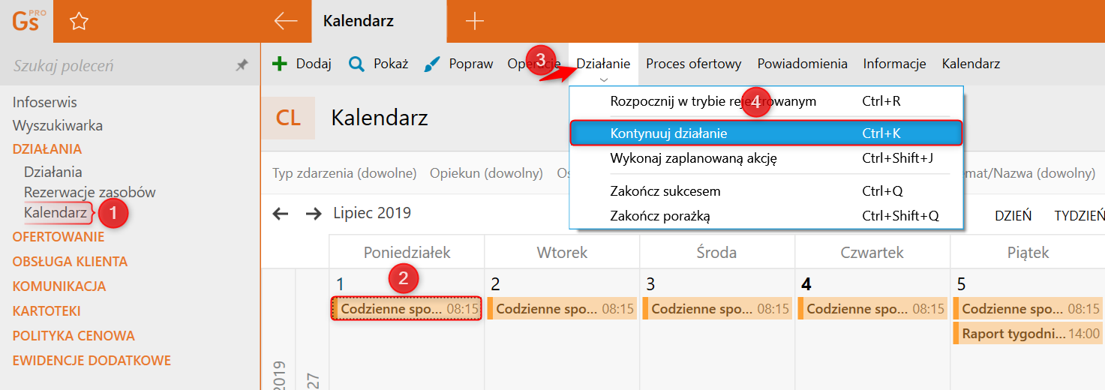Image resolution: width=1105 pixels, height=390 pixels.
Task: Go to previous month with left arrow
Action: tap(281, 214)
